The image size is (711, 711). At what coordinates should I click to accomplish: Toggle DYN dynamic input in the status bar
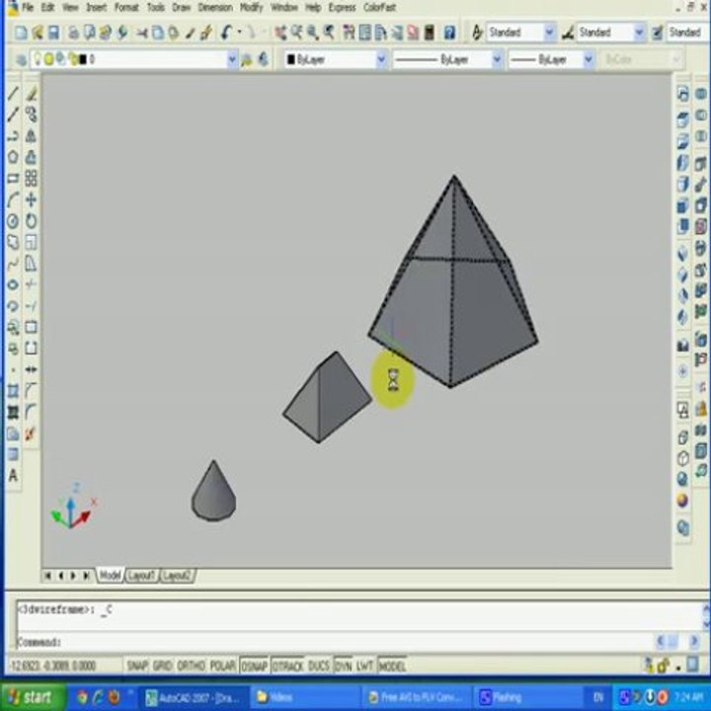[x=344, y=666]
